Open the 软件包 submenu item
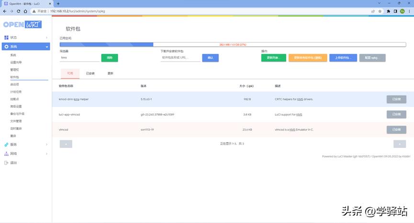This screenshot has width=414, height=223. [x=14, y=77]
